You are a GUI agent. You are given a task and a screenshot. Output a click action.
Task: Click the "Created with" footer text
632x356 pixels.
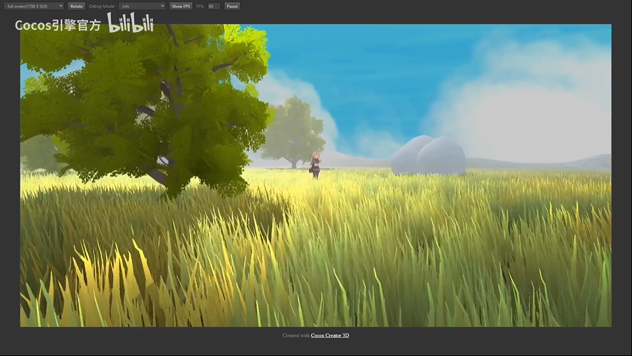point(296,336)
